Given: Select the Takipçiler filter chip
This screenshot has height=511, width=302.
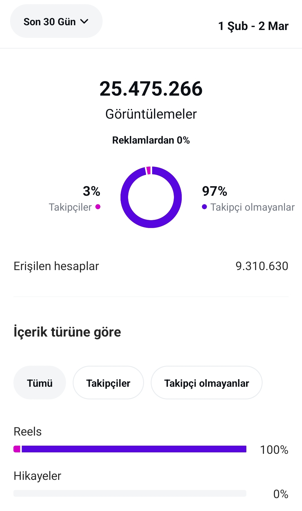Looking at the screenshot, I should 108,383.
